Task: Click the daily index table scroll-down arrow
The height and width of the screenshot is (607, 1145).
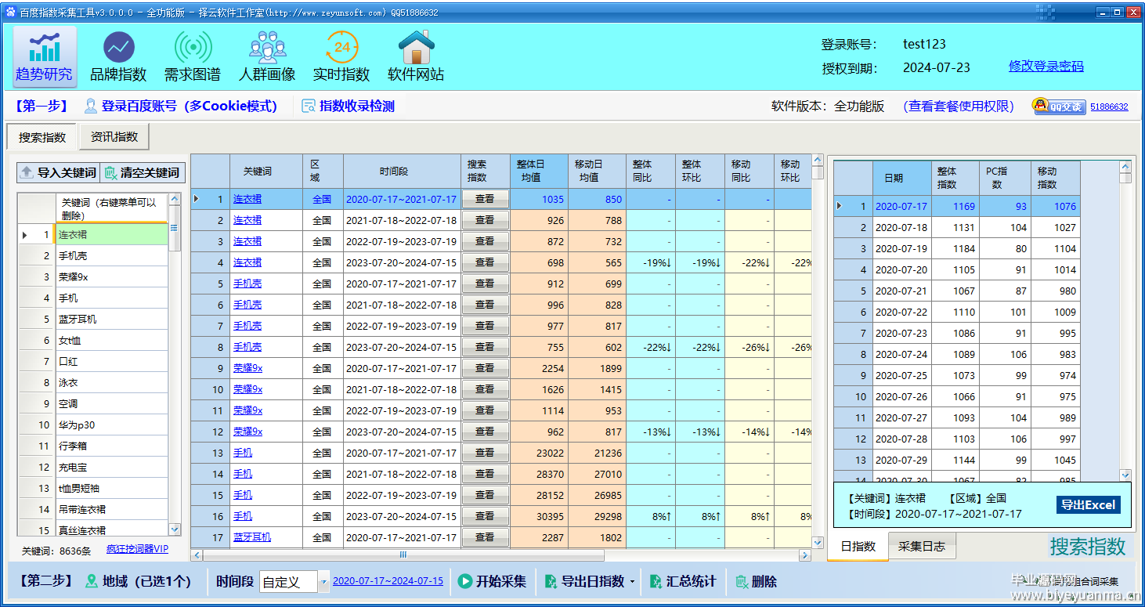Action: coord(1125,475)
